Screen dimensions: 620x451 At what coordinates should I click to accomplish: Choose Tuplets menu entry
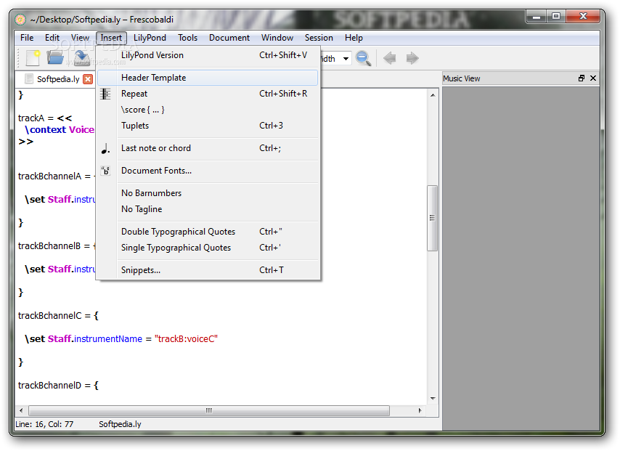point(208,126)
